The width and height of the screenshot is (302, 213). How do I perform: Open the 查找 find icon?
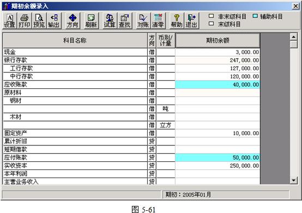pos(125,21)
